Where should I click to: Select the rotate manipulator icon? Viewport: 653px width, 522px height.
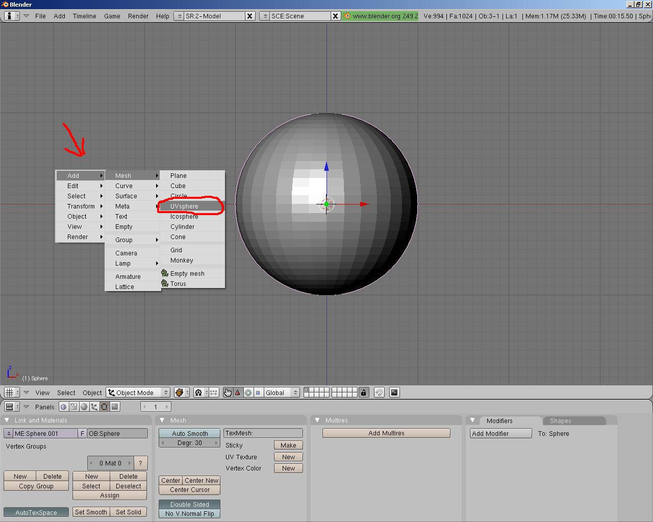(x=248, y=393)
